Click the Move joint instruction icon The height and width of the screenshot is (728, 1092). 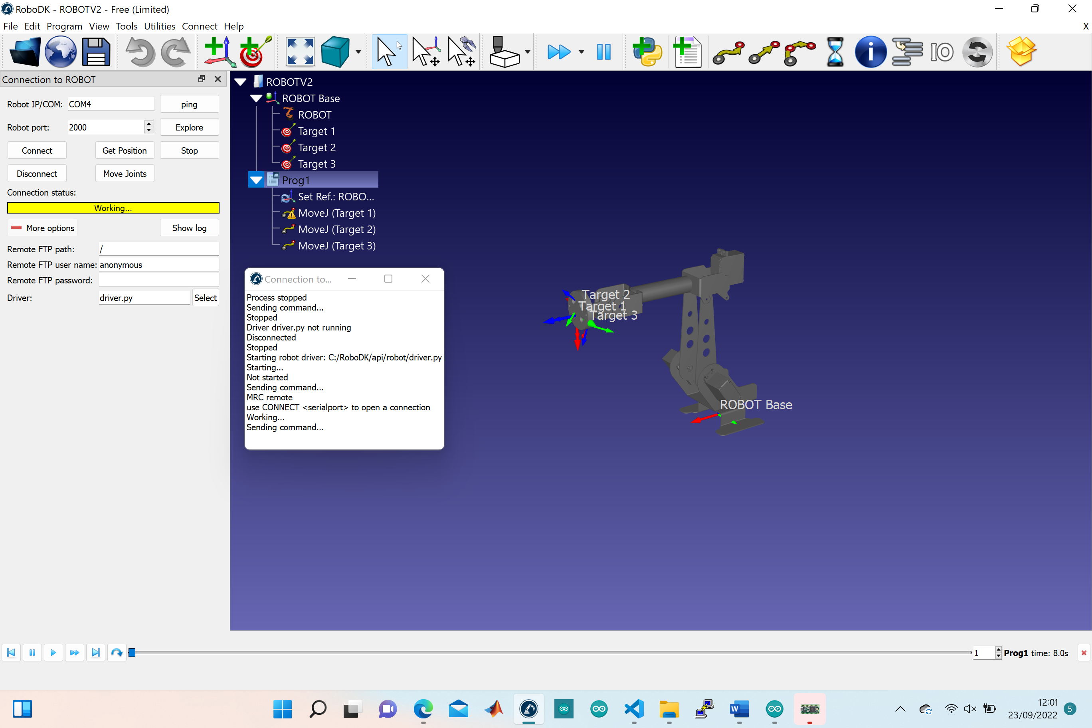pos(728,51)
